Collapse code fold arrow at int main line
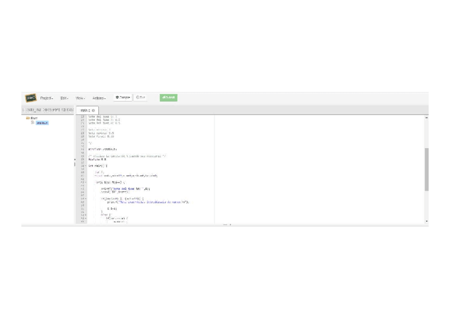 (x=85, y=166)
